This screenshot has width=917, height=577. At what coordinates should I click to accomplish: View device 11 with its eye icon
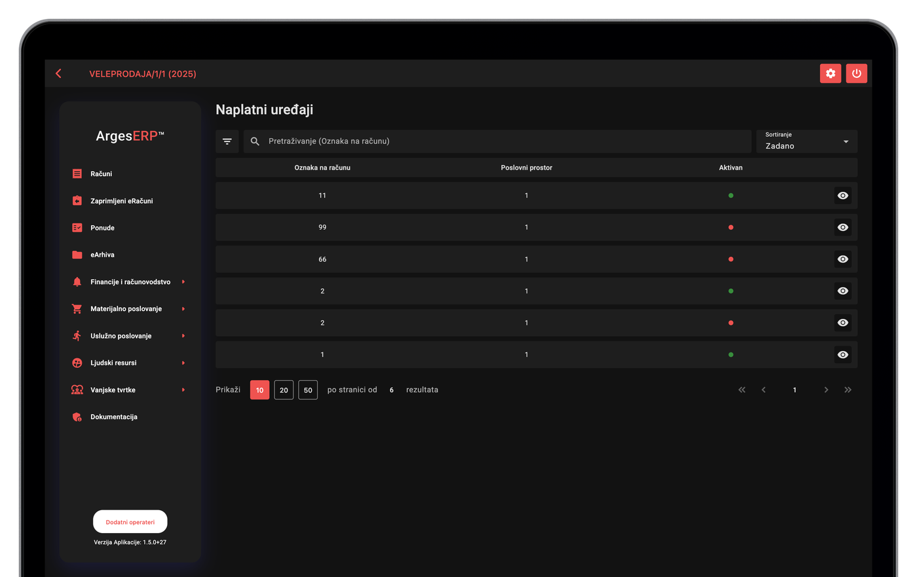click(843, 196)
